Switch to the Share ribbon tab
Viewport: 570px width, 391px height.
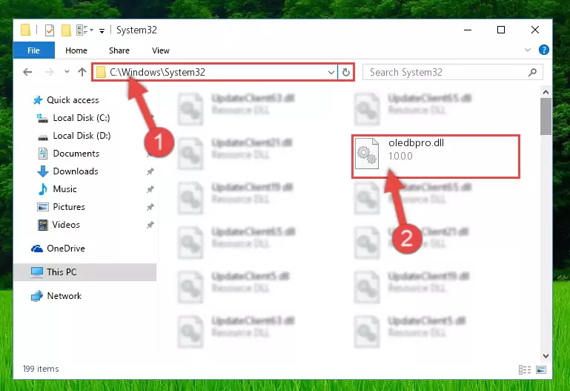pyautogui.click(x=119, y=50)
